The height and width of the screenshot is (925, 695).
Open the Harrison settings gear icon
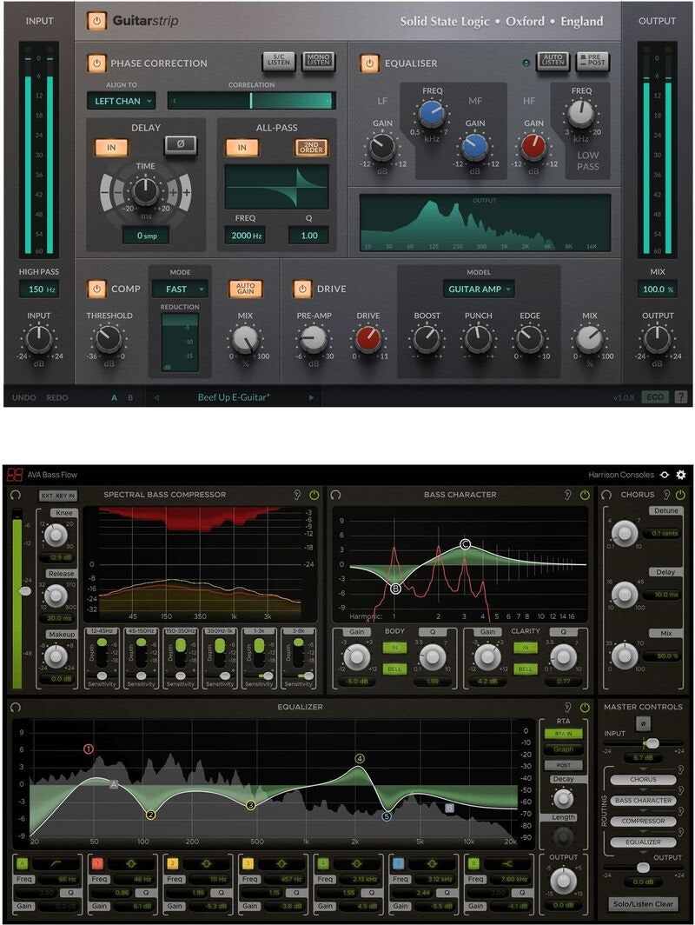[x=681, y=475]
